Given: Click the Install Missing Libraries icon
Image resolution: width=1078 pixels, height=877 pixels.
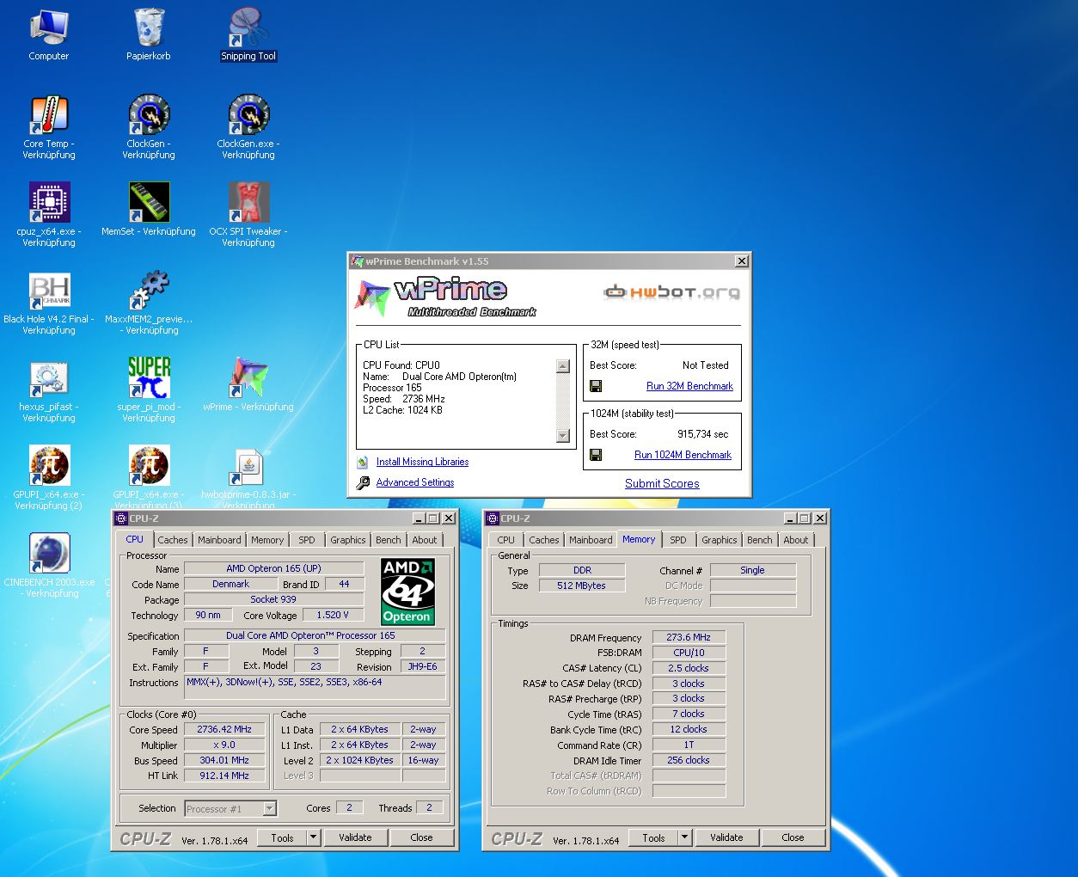Looking at the screenshot, I should click(x=363, y=462).
